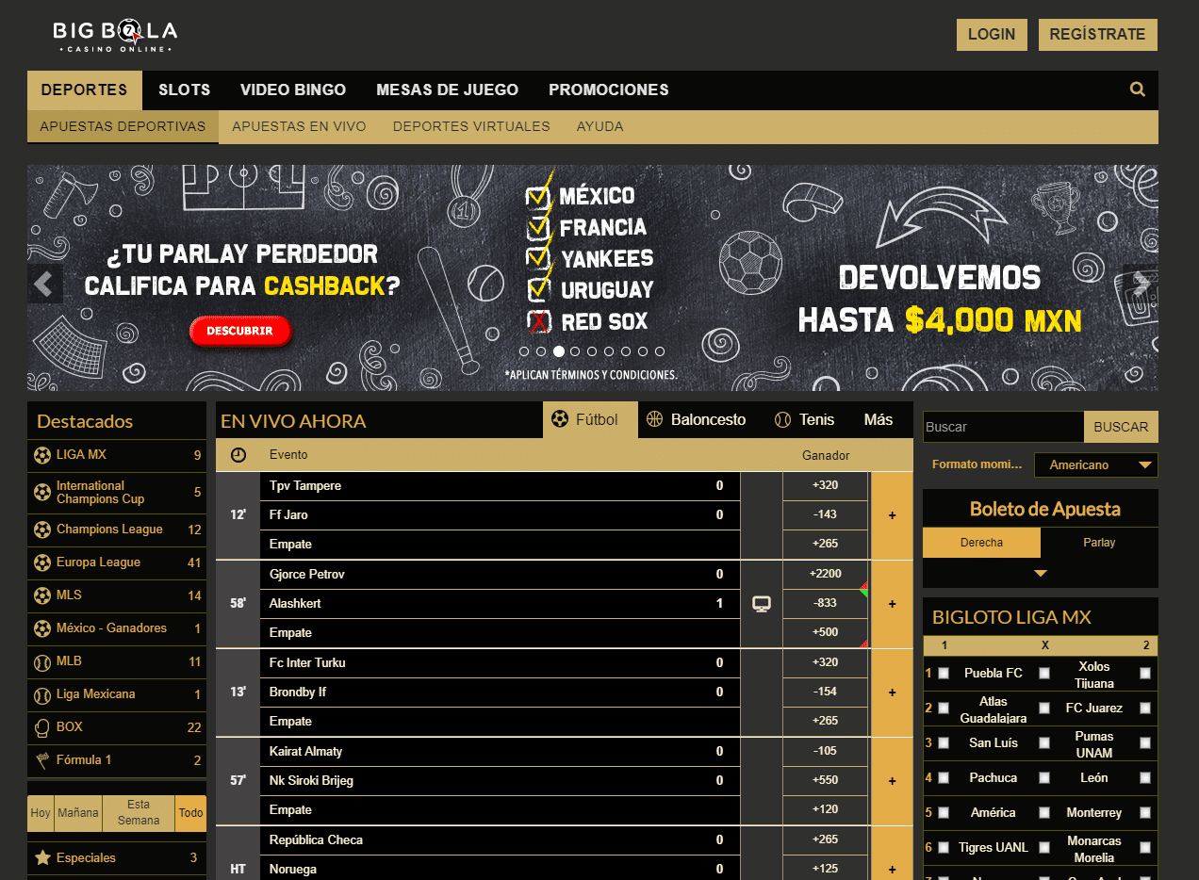
Task: Expand the Boleto de Apuesta arrow
Action: point(1040,573)
